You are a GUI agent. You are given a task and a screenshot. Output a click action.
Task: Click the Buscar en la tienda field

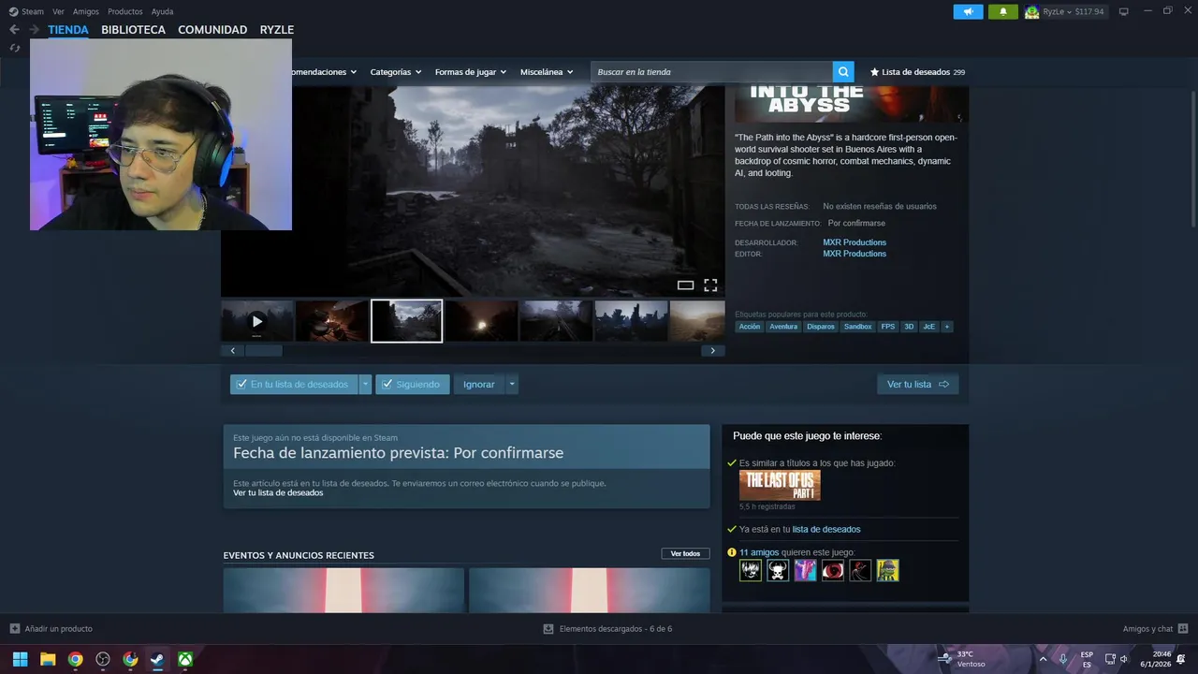(x=712, y=72)
